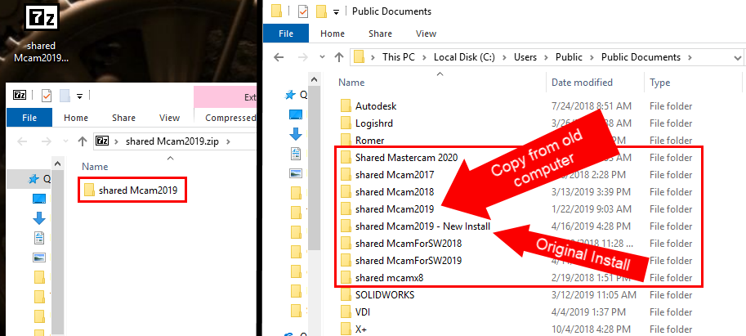Switch to View tab in Public Documents window
The width and height of the screenshot is (746, 336).
pos(426,34)
